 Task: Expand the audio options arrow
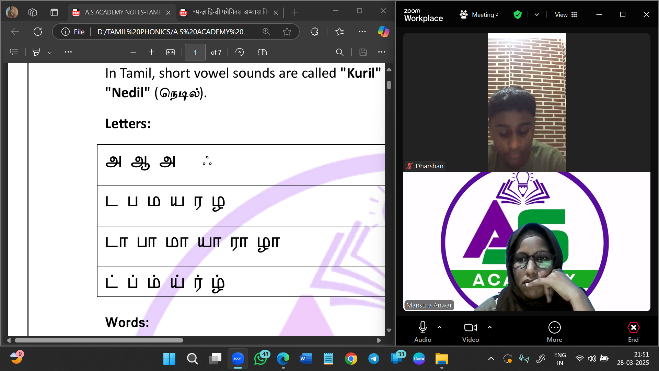(x=439, y=327)
